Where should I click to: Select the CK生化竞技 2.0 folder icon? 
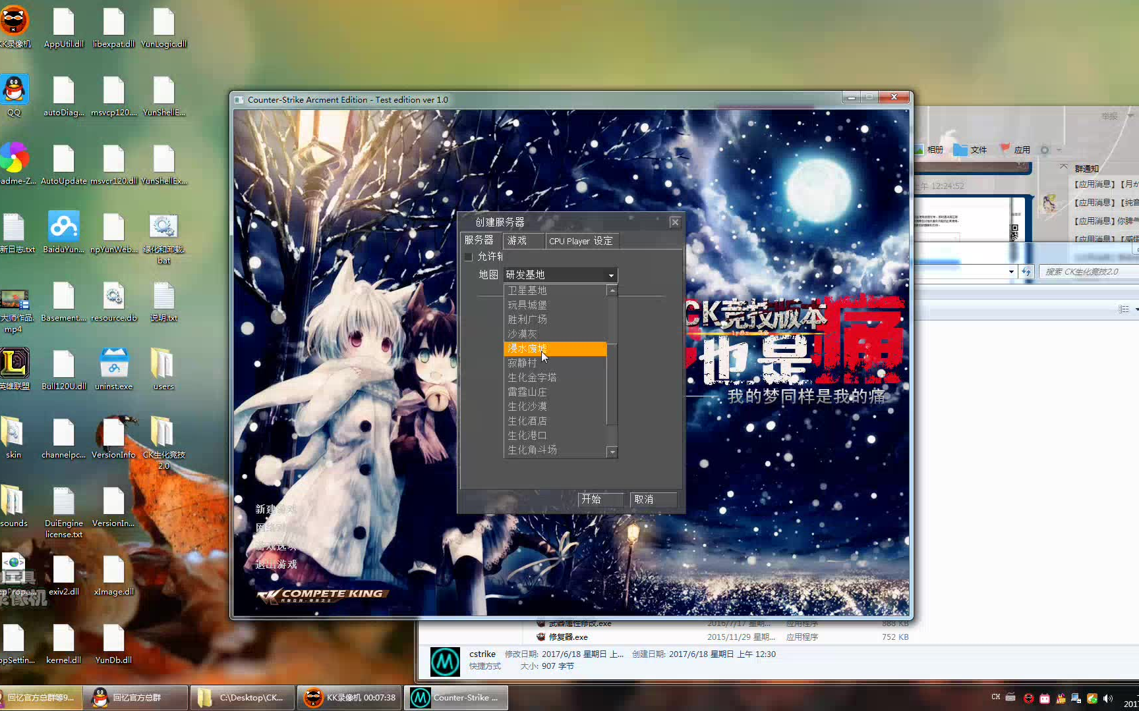click(x=163, y=443)
